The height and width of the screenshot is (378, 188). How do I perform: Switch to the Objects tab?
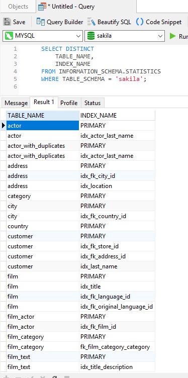[x=18, y=7]
